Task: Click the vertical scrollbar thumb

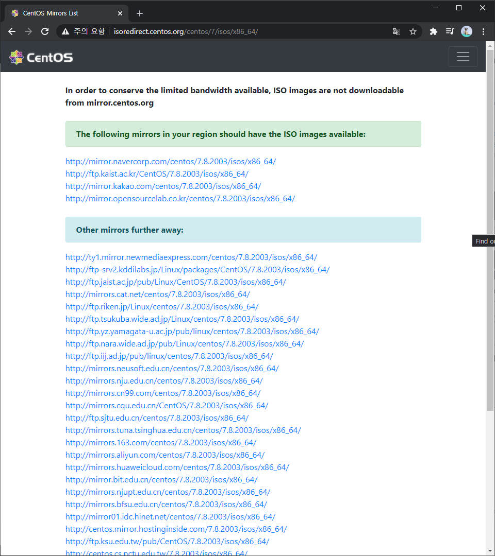Action: 490,231
